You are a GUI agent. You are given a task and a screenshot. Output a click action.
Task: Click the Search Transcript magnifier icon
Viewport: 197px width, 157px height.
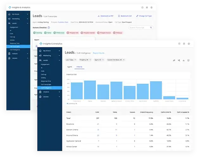click(151, 27)
